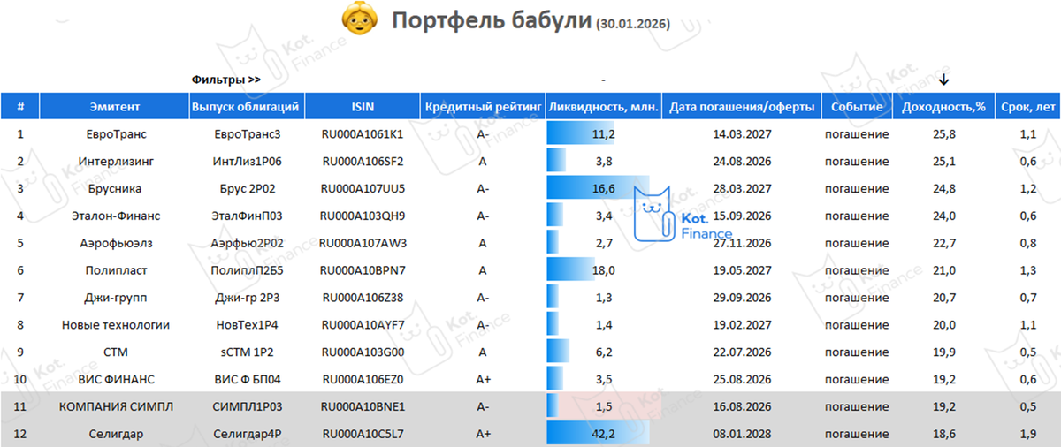This screenshot has width=1061, height=447.
Task: Click ISIN RU000A106SF2
Action: click(363, 162)
